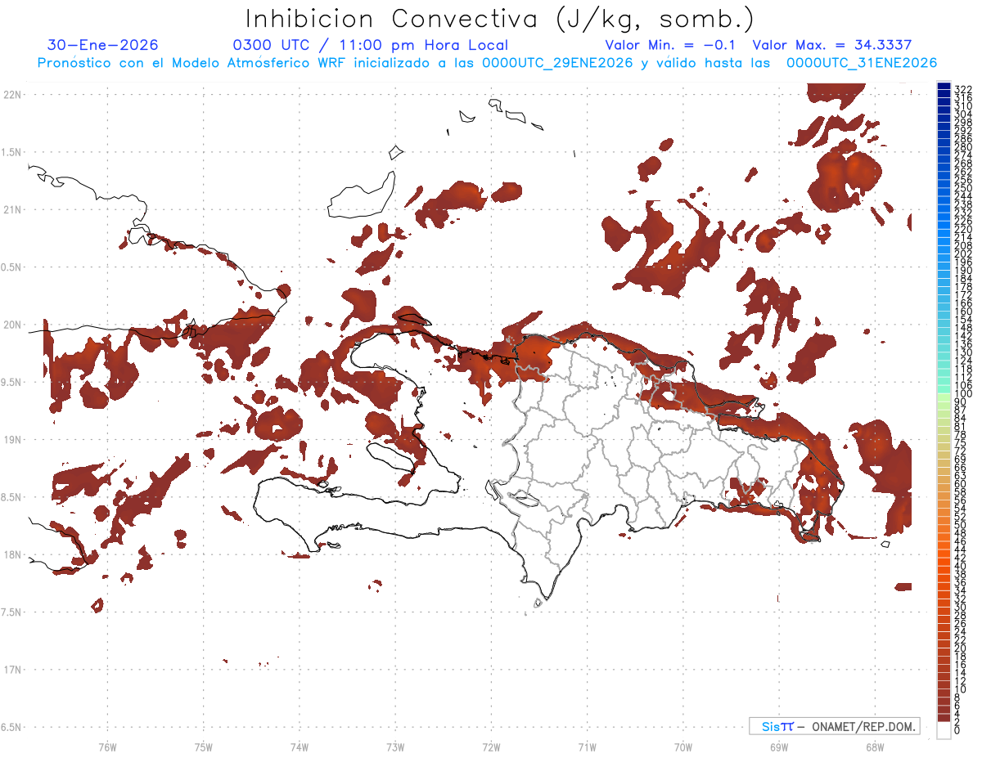Click the Valor Max. 34.3337 reading

pyautogui.click(x=831, y=46)
